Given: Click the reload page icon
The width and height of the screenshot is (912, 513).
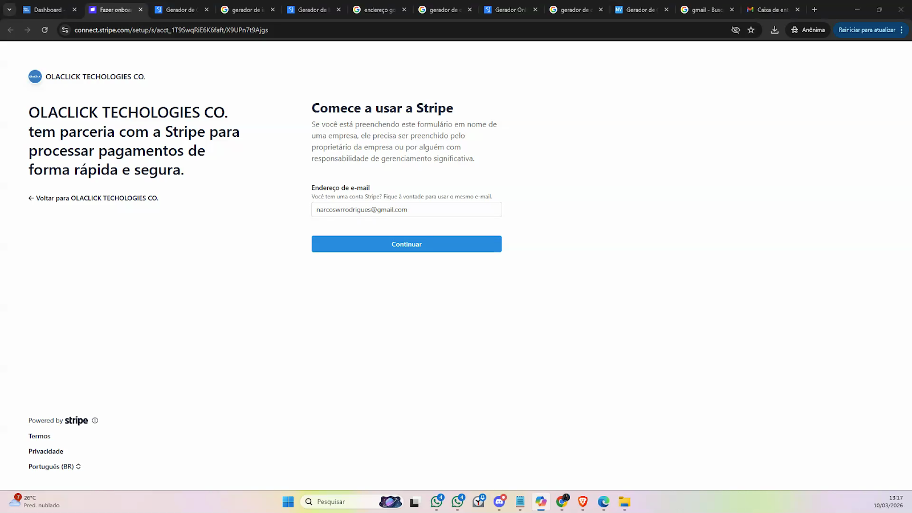Looking at the screenshot, I should [x=44, y=30].
